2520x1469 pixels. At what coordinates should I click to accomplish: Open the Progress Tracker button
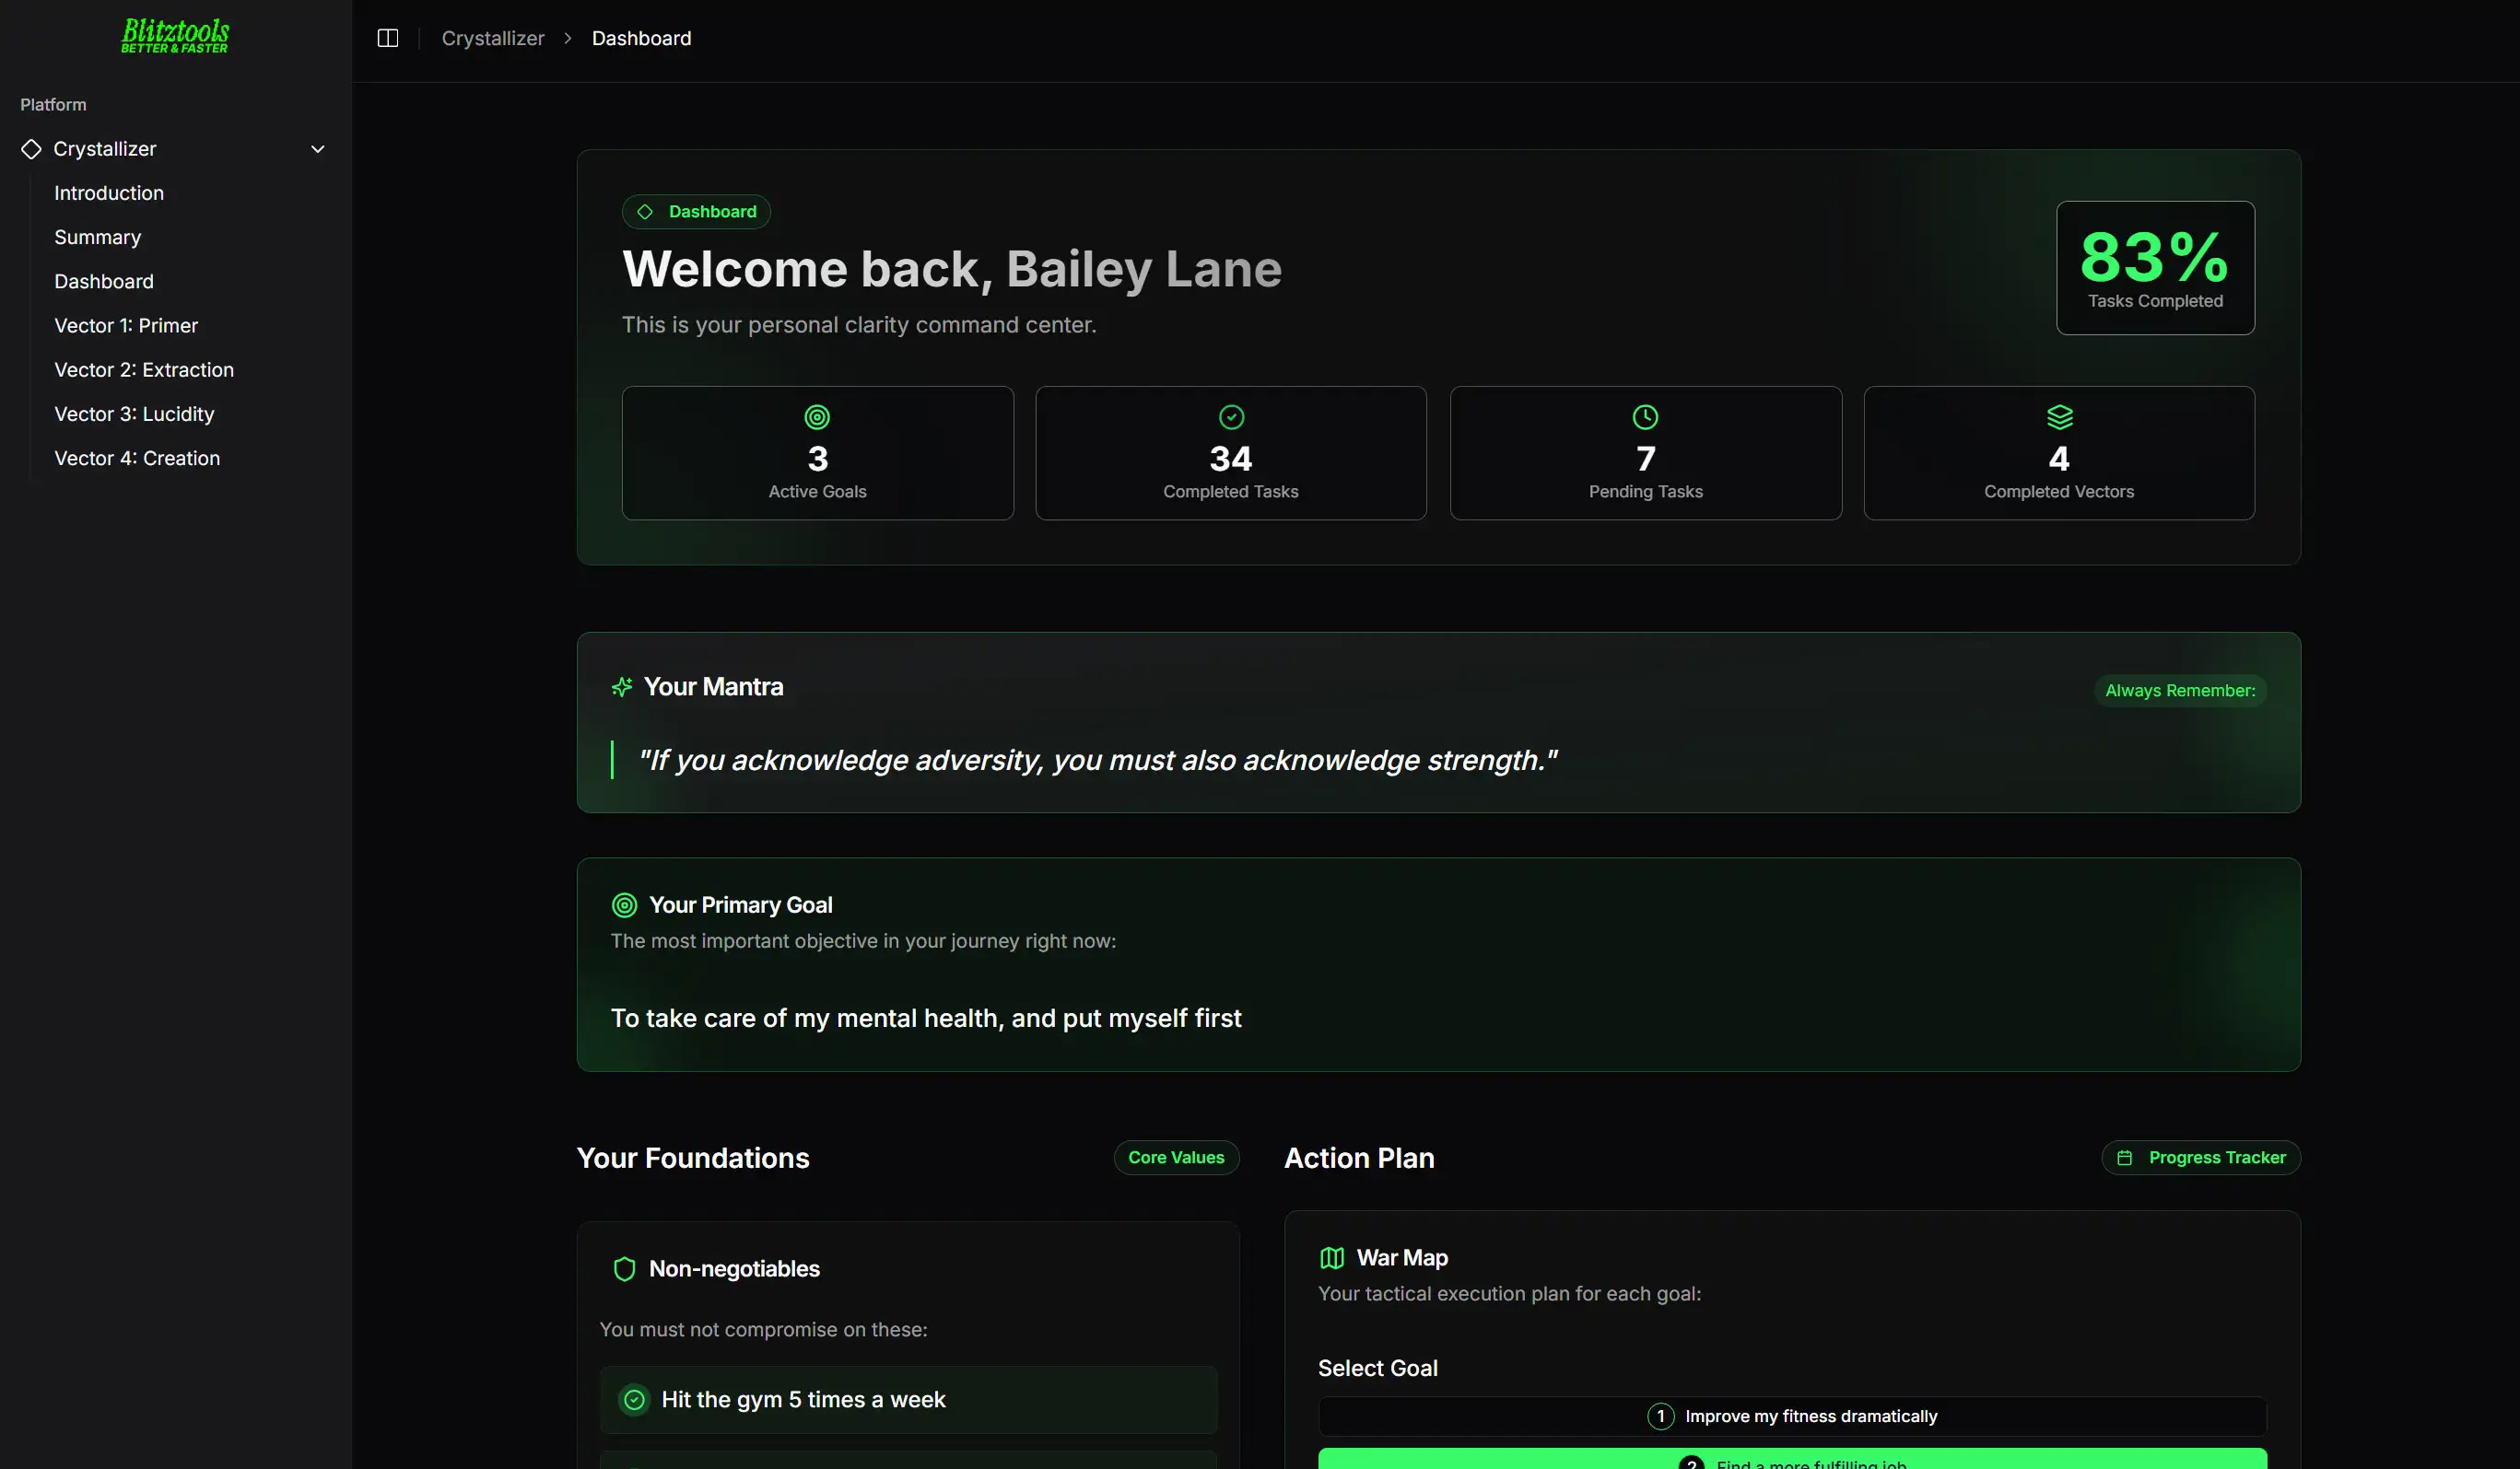[2201, 1157]
